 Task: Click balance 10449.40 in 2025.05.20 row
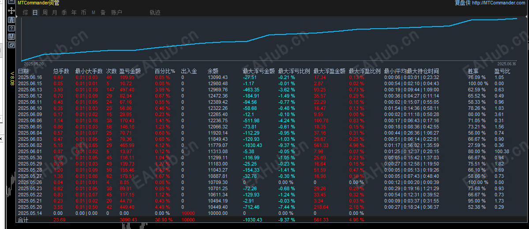(218, 207)
